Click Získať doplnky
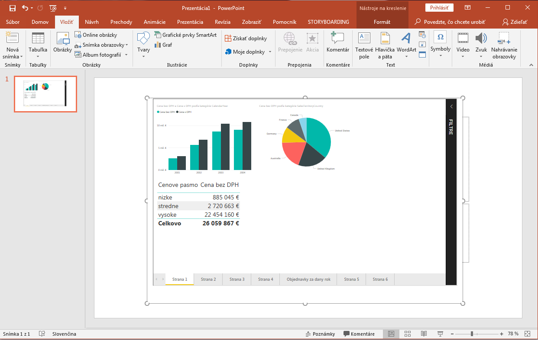The height and width of the screenshot is (340, 538). [x=246, y=38]
